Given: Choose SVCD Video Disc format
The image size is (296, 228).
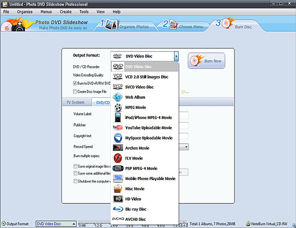Looking at the screenshot, I should click(145, 87).
